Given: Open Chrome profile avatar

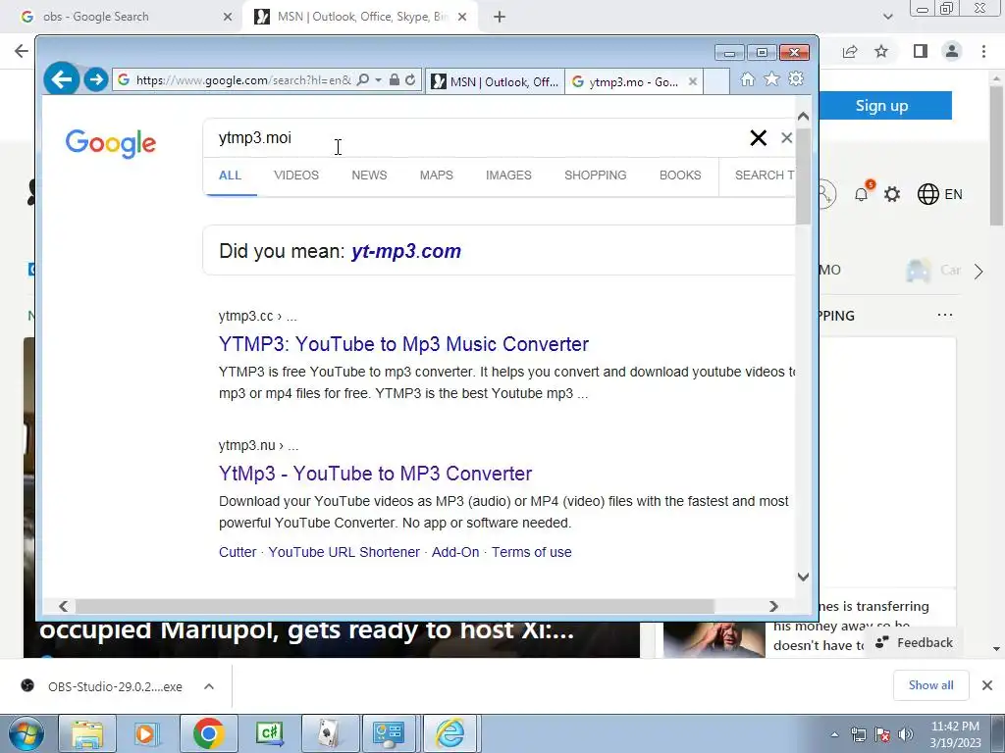Looking at the screenshot, I should tap(952, 51).
